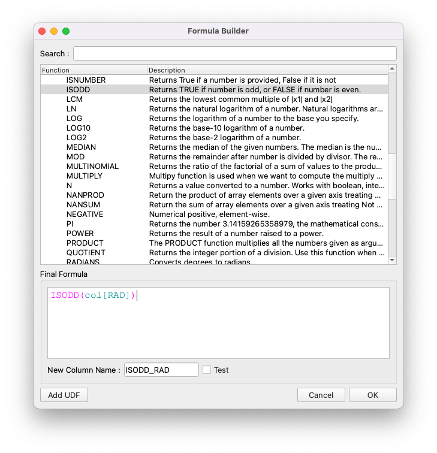Pick the NANSUM function
This screenshot has width=437, height=453.
(214, 204)
